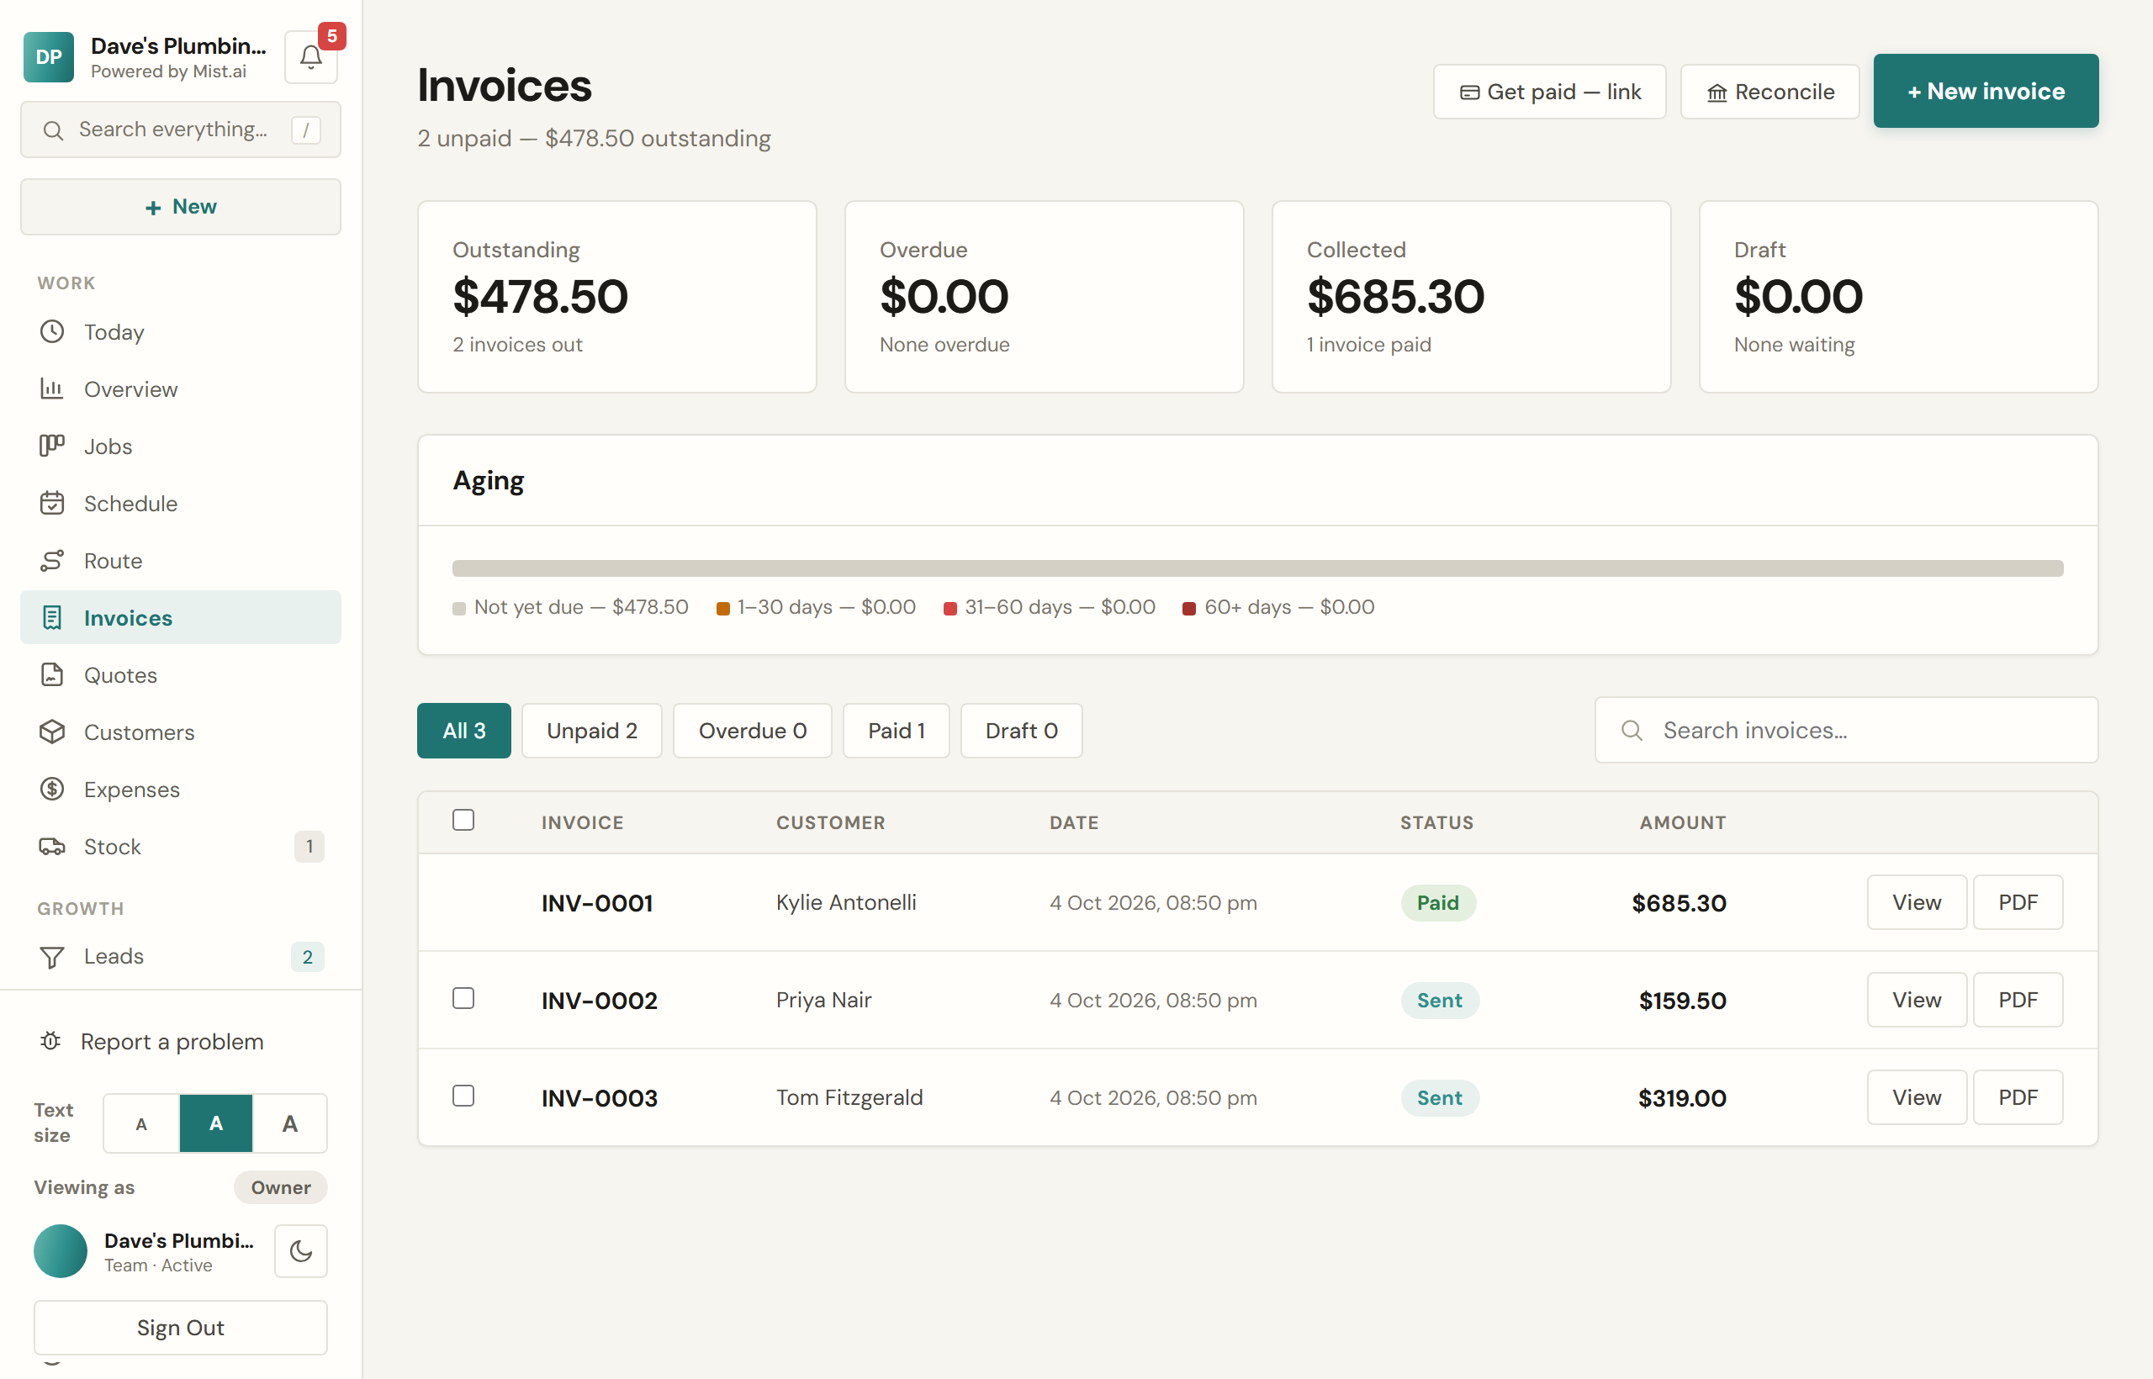Click the Today clock icon

(52, 331)
